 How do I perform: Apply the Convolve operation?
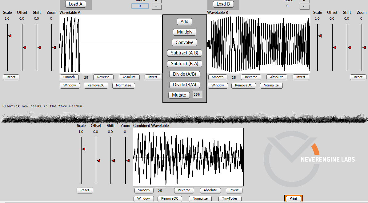(x=185, y=42)
